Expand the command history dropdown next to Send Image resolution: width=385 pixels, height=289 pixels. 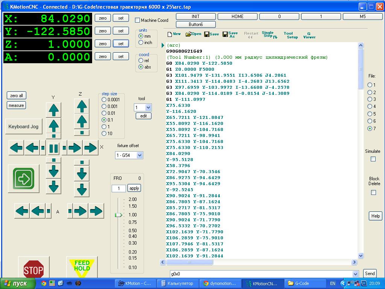[x=355, y=274]
